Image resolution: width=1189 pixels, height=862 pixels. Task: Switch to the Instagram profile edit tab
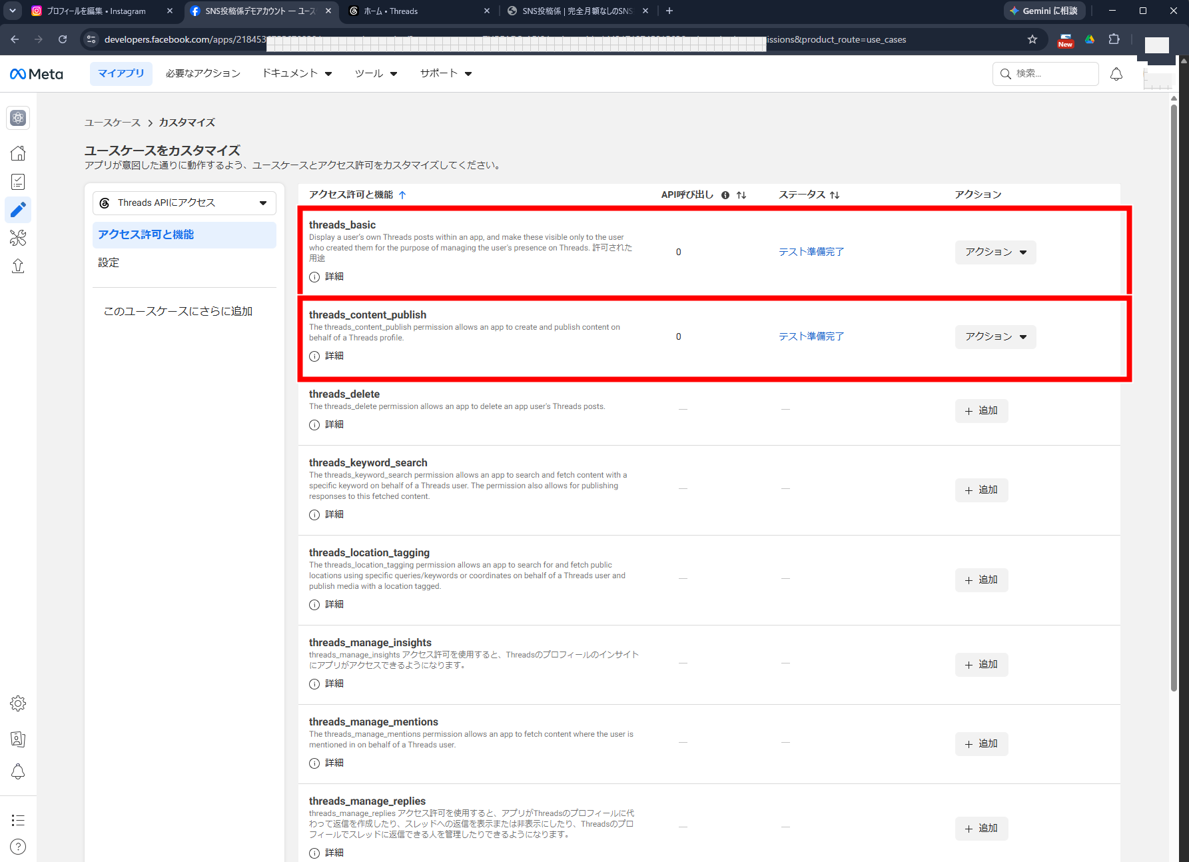[x=103, y=11]
